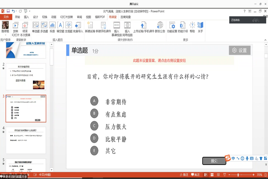
Task: Open the 文件 file menu
Action: pyautogui.click(x=6, y=17)
